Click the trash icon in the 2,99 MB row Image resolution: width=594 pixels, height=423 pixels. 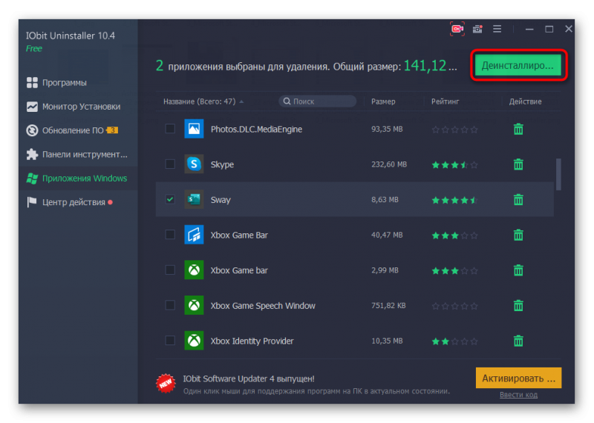tap(518, 270)
